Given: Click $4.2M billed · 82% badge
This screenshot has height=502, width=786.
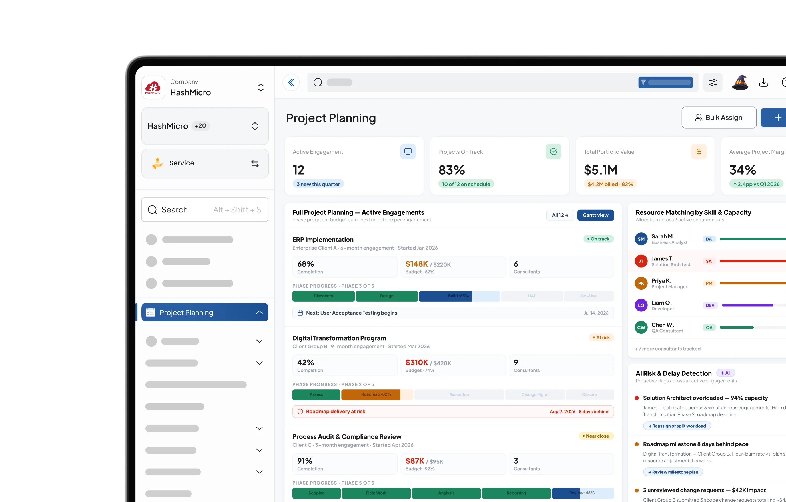Looking at the screenshot, I should pyautogui.click(x=610, y=184).
